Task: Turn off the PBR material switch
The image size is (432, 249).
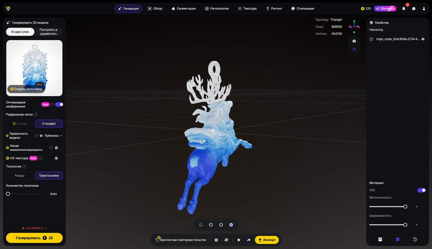Action: pos(421,190)
